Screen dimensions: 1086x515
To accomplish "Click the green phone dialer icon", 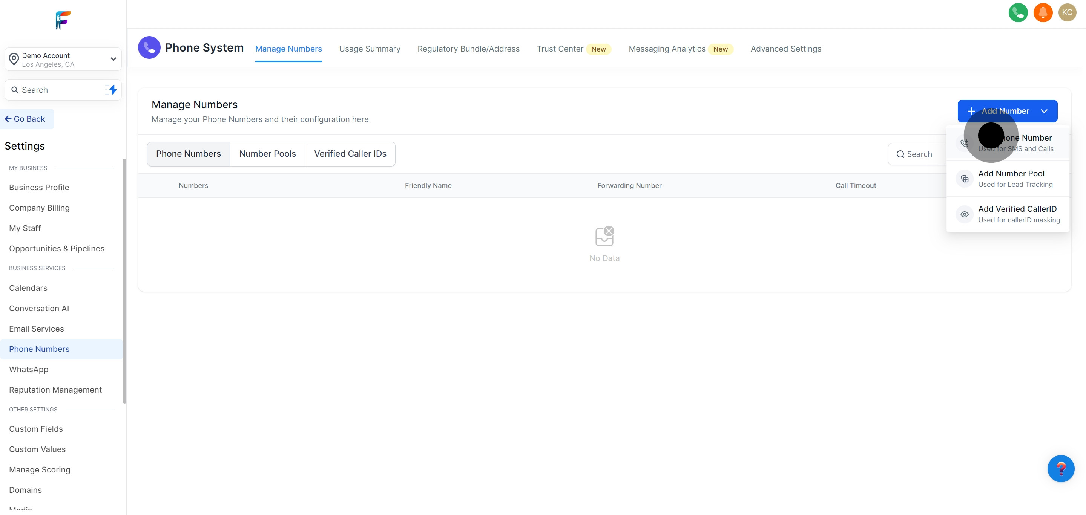I will click(x=1018, y=13).
